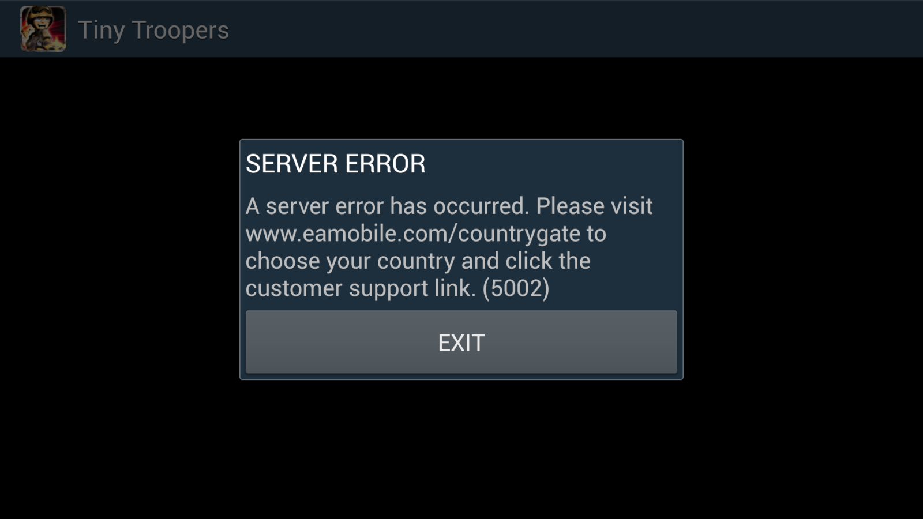The height and width of the screenshot is (519, 923).
Task: Click dark background right of error dialog
Action: click(x=803, y=259)
